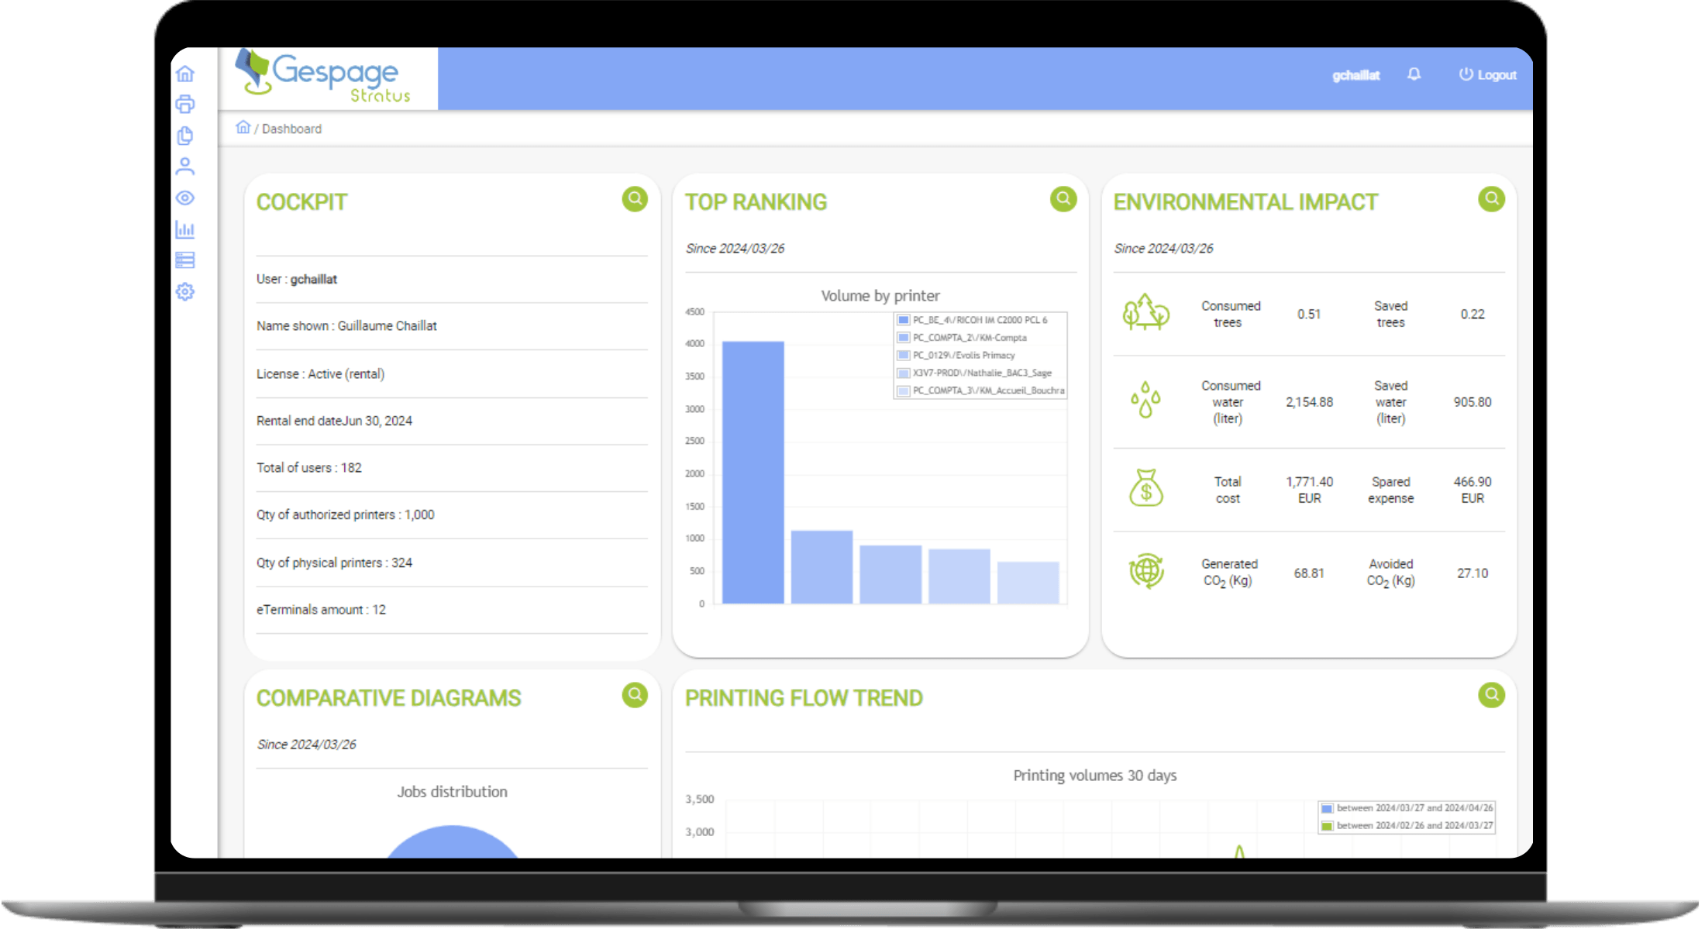Image resolution: width=1705 pixels, height=936 pixels.
Task: Click saved trees value 0.22
Action: 1472,315
